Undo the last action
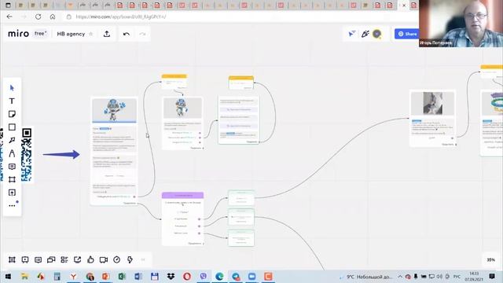The height and width of the screenshot is (283, 503). (x=127, y=34)
